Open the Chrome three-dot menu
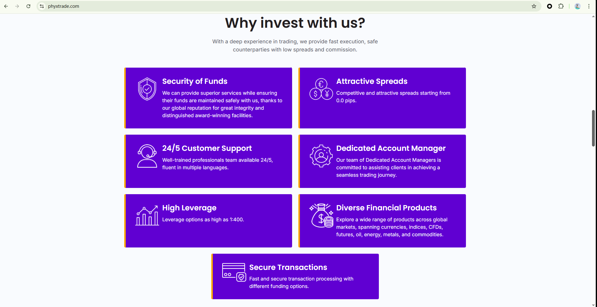 pos(589,6)
